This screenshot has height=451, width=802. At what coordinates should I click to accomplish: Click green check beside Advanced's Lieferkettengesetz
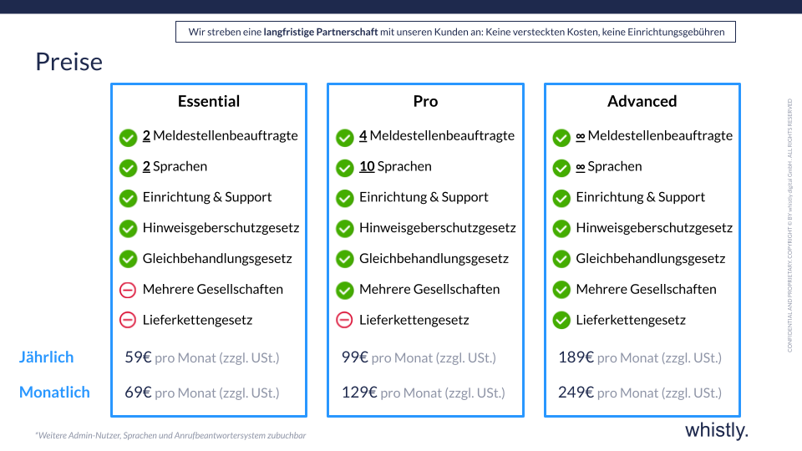point(561,321)
